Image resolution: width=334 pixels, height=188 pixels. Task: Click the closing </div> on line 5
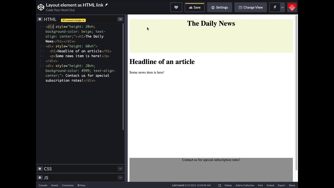click(51, 61)
